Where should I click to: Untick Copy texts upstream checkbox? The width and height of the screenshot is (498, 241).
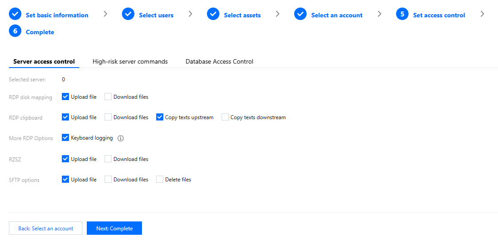(x=160, y=117)
